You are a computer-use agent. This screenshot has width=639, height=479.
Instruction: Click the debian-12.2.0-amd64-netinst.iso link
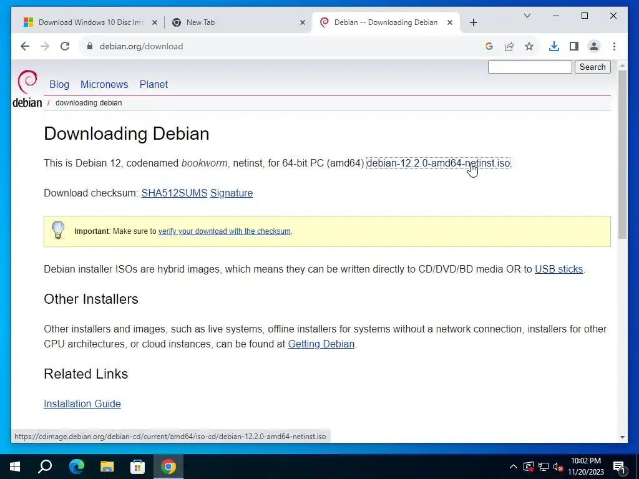tap(438, 163)
